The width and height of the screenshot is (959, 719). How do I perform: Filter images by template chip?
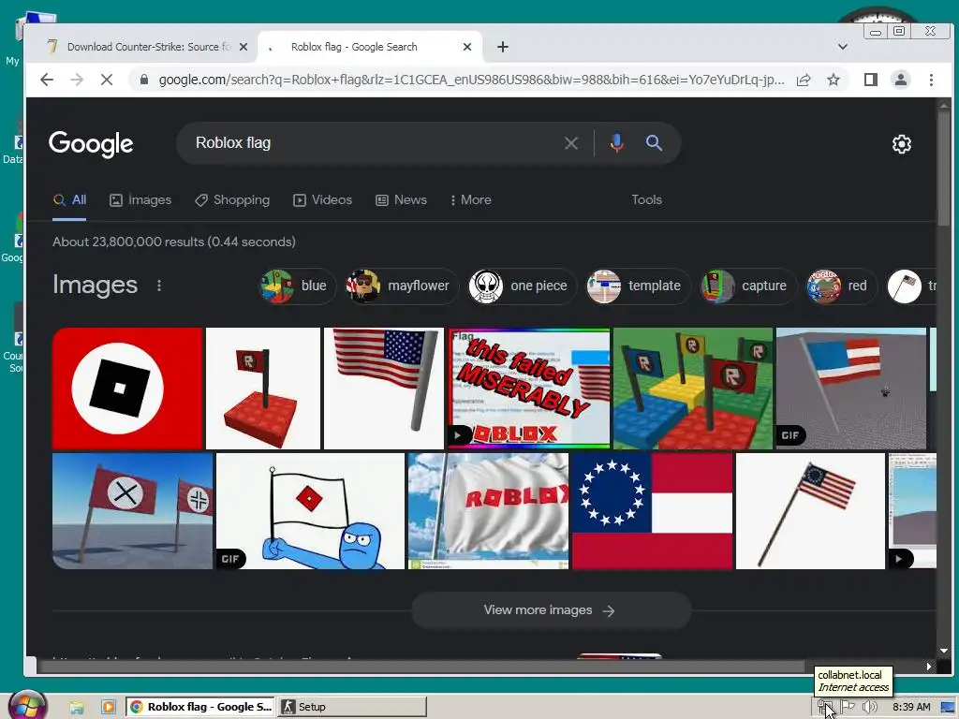coord(637,286)
